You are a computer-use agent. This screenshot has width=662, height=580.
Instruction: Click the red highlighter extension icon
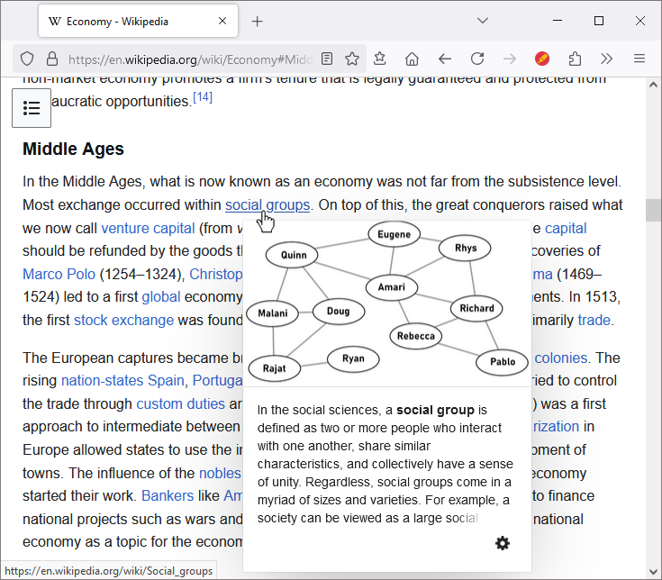[x=542, y=59]
